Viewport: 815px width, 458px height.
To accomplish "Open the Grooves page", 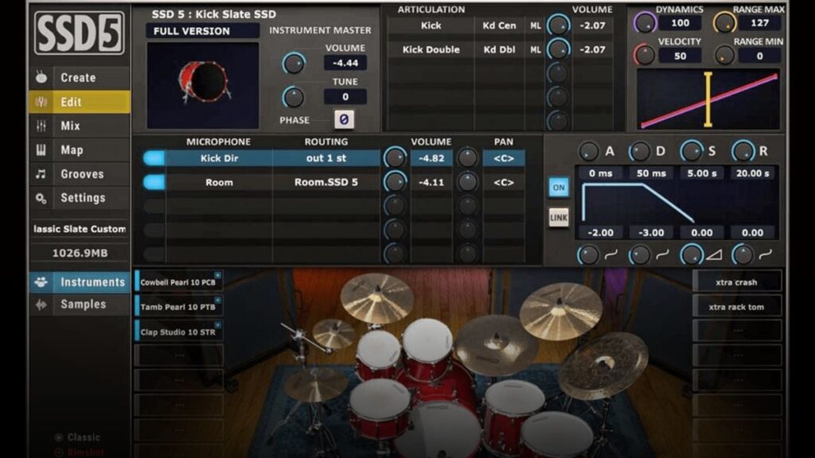I will 79,174.
